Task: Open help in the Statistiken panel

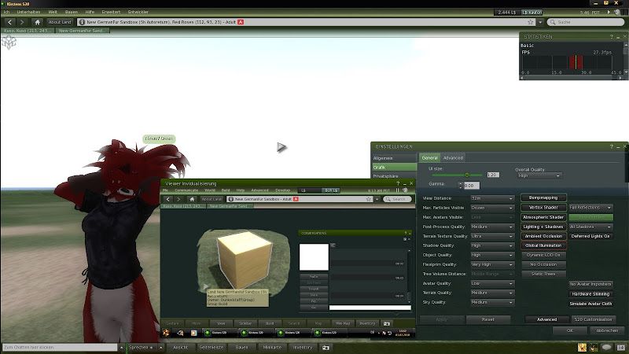Action: [x=612, y=36]
